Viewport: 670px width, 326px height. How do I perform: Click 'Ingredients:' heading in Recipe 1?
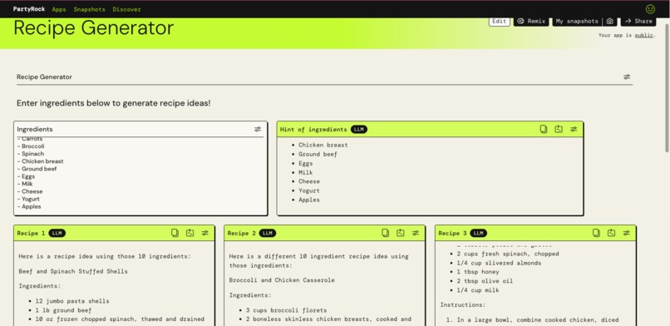[40, 286]
